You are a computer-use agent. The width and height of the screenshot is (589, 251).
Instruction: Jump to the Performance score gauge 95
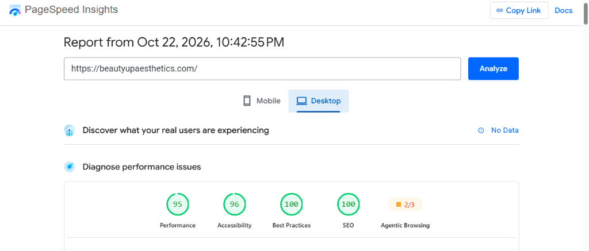coord(178,204)
